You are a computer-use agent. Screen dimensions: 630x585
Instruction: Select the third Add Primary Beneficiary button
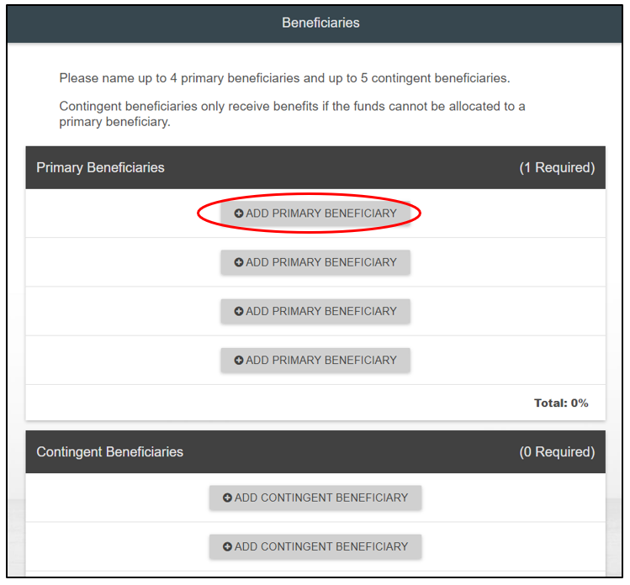[x=315, y=311]
